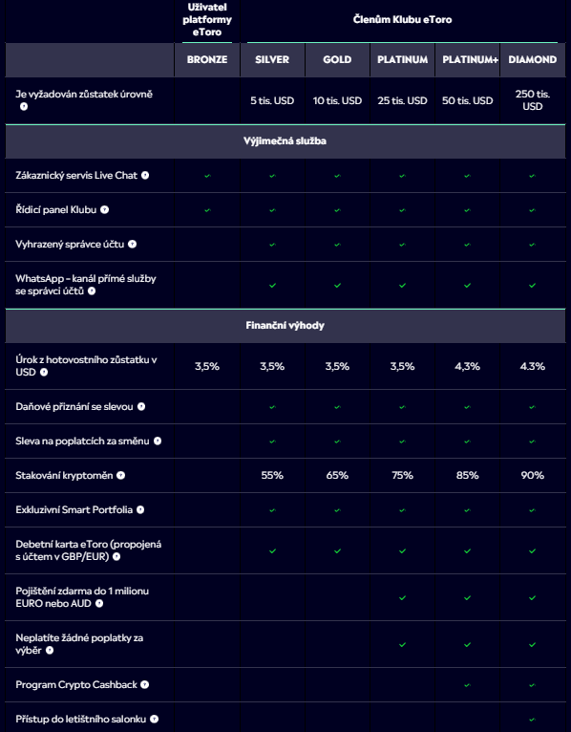Viewport: 571px width, 732px height.
Task: Open info icon for Sleva na poplatcích za směnu
Action: [x=158, y=441]
